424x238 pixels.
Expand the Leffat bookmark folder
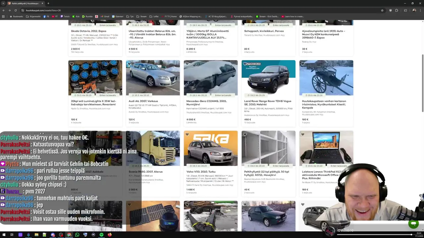[x=154, y=16]
